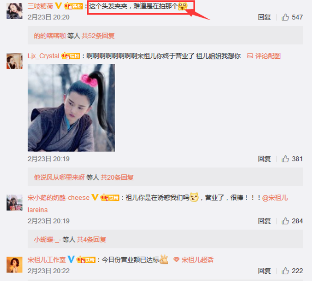Enlarge the ponytail comment photo

tap(71, 108)
